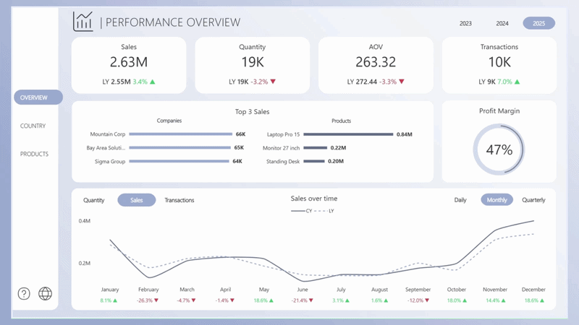Click September's red down arrow indicator
The width and height of the screenshot is (579, 325).
click(x=427, y=300)
